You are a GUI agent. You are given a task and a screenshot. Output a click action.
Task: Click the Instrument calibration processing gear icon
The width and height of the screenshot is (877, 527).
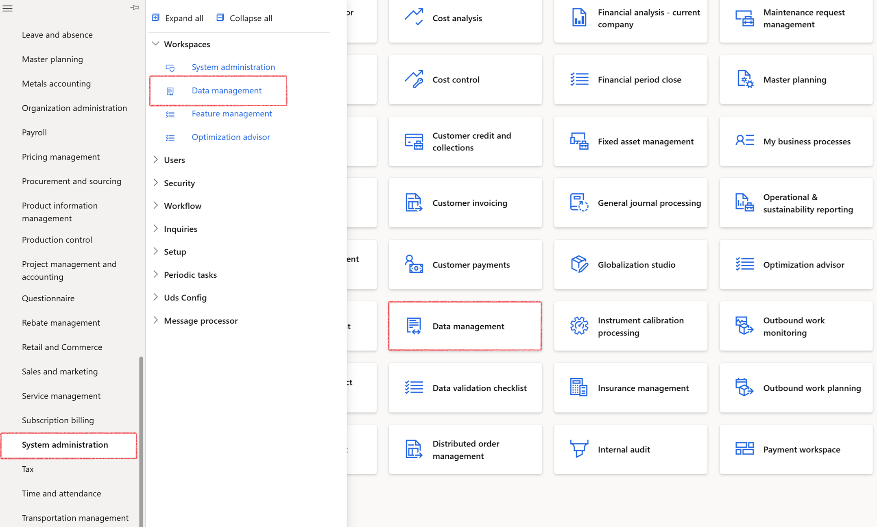point(579,326)
